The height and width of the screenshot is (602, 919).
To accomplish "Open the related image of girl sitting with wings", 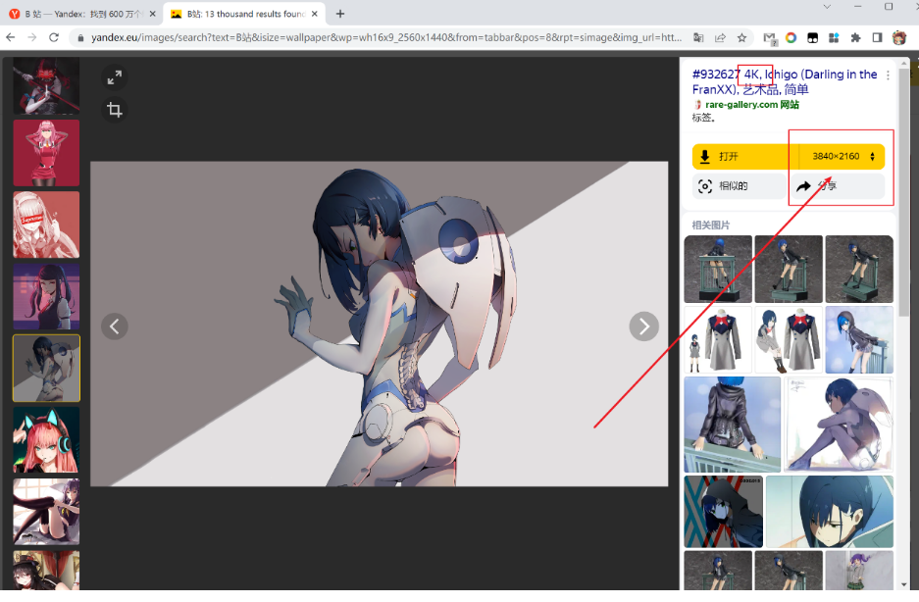I will pos(839,425).
